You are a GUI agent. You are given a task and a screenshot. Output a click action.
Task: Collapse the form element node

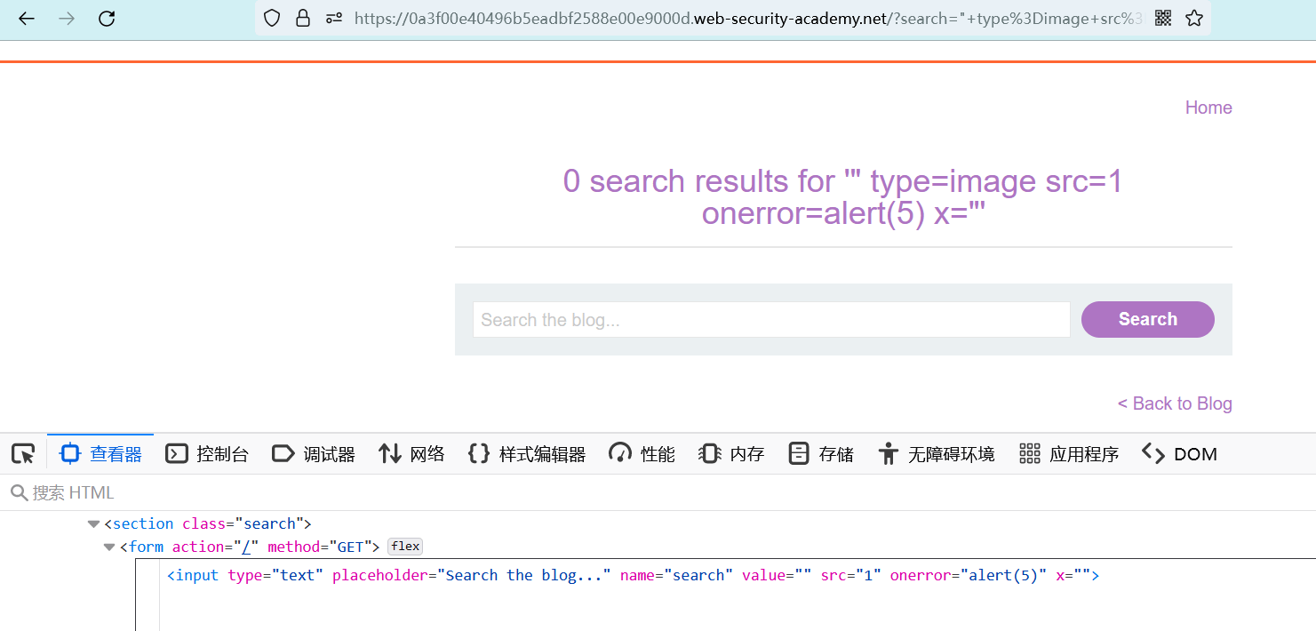(109, 547)
